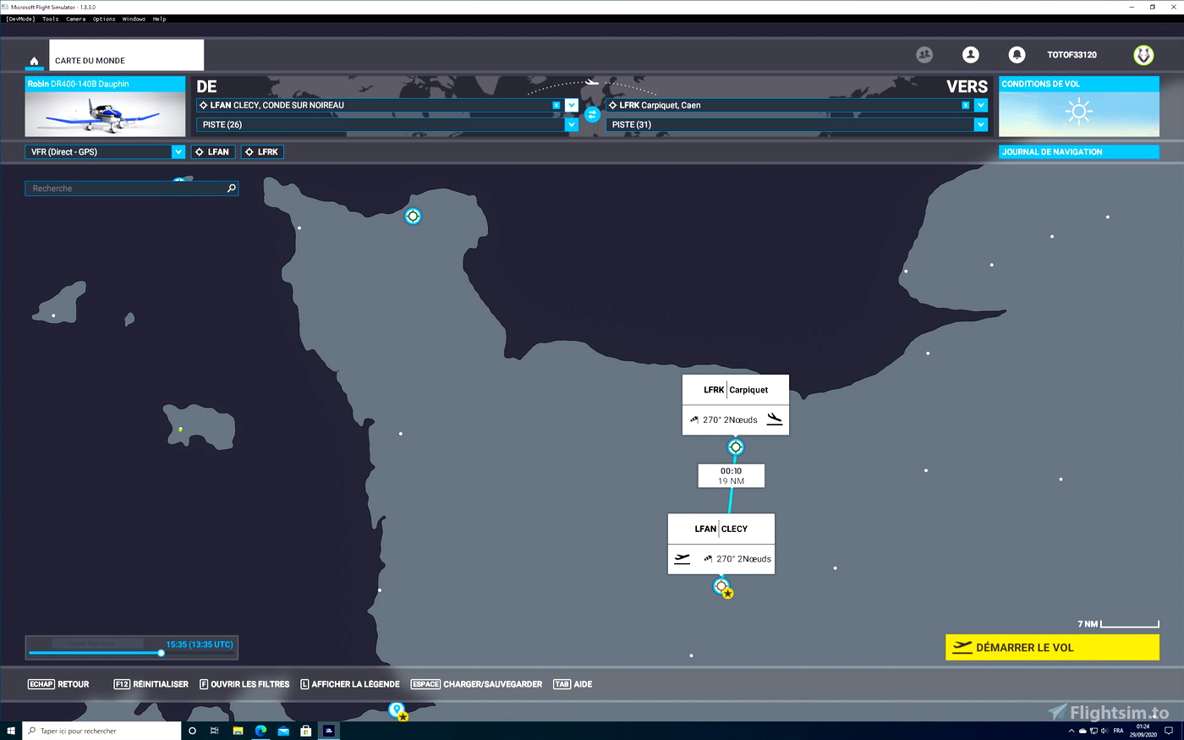The width and height of the screenshot is (1184, 740).
Task: Open Mail app from taskbar
Action: [283, 731]
